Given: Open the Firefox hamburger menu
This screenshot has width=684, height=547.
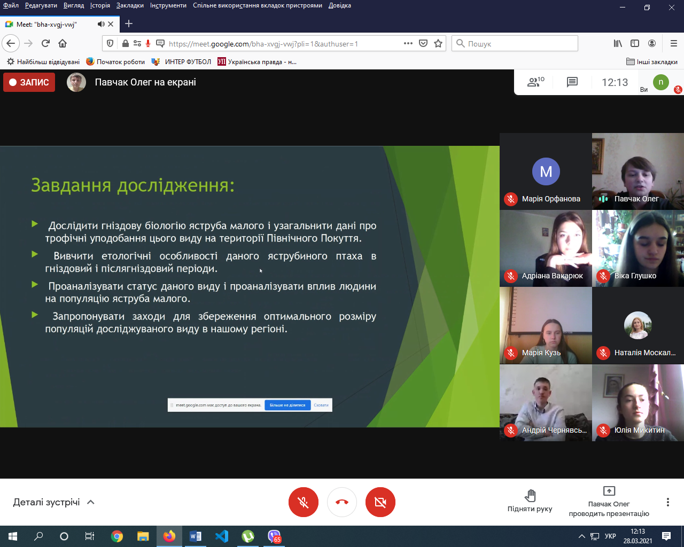Looking at the screenshot, I should click(x=674, y=43).
